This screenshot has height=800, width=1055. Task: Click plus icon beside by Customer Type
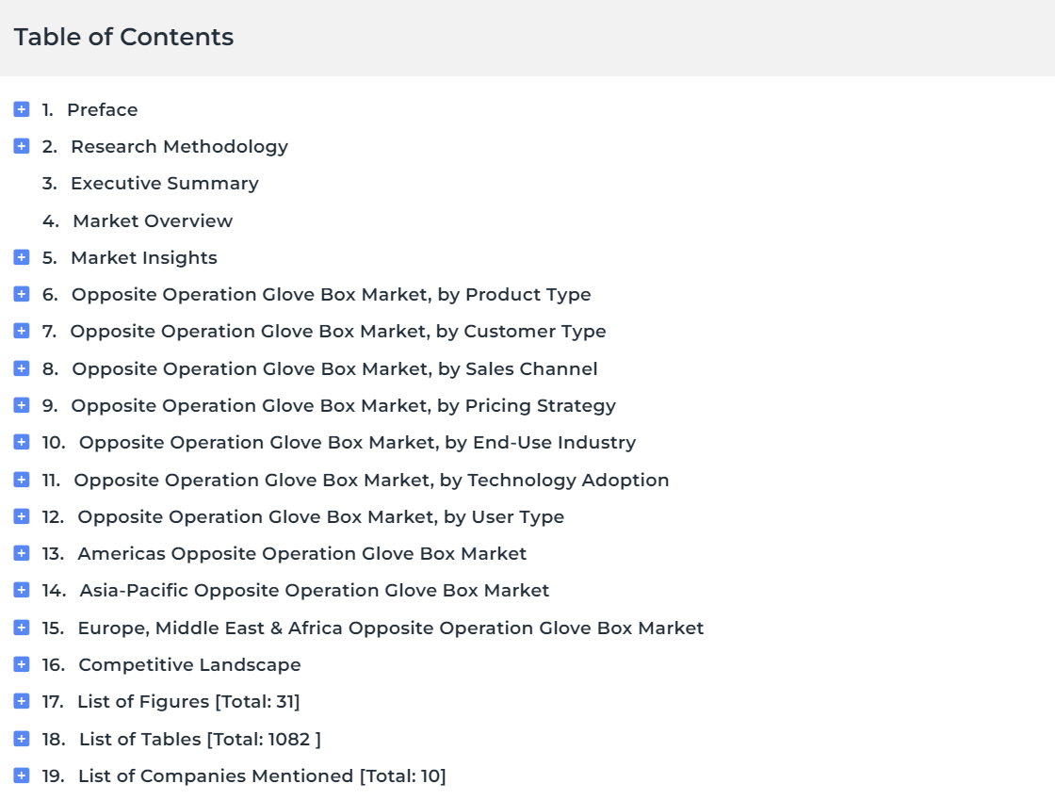point(22,331)
